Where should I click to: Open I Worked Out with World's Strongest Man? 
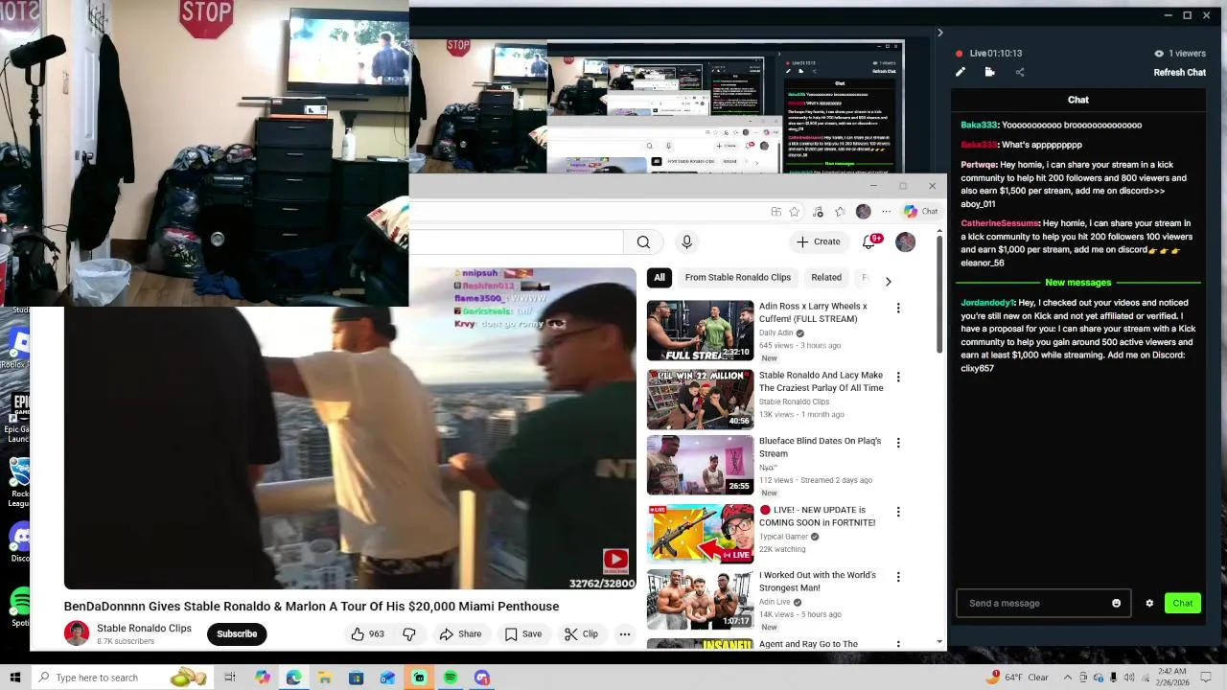(x=818, y=581)
